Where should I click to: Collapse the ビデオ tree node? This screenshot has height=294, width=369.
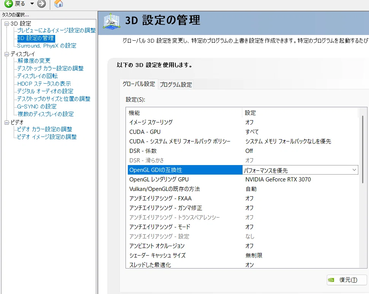point(6,122)
